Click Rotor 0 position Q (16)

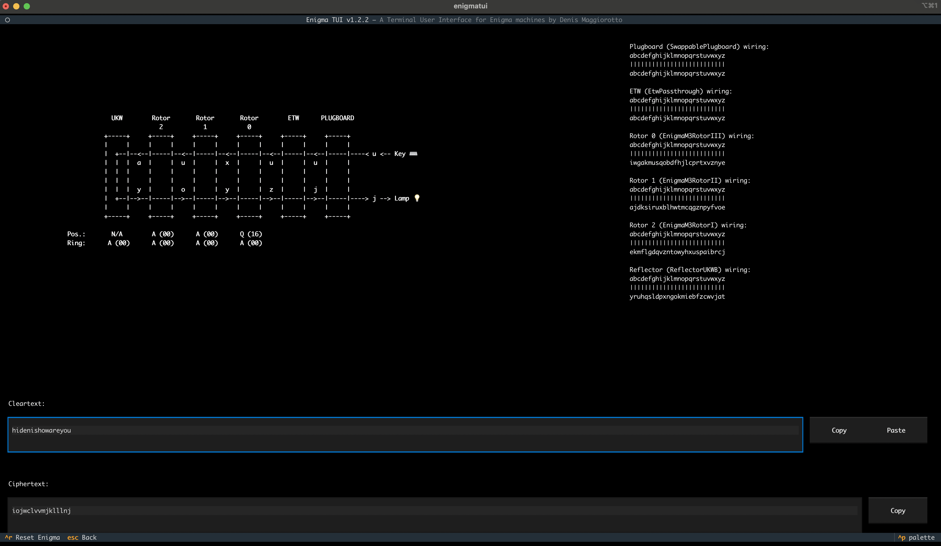(251, 234)
